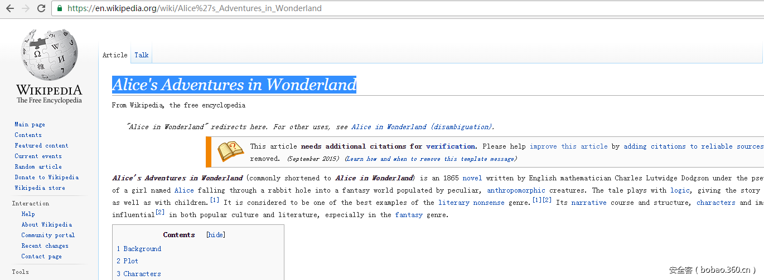764x280 pixels.
Task: Go to Featured content
Action: click(x=41, y=146)
